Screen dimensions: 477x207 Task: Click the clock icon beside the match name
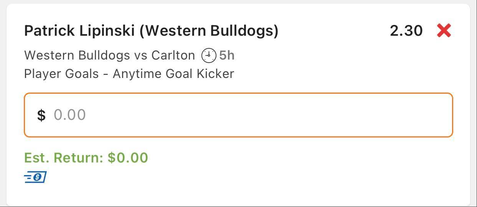coord(209,56)
